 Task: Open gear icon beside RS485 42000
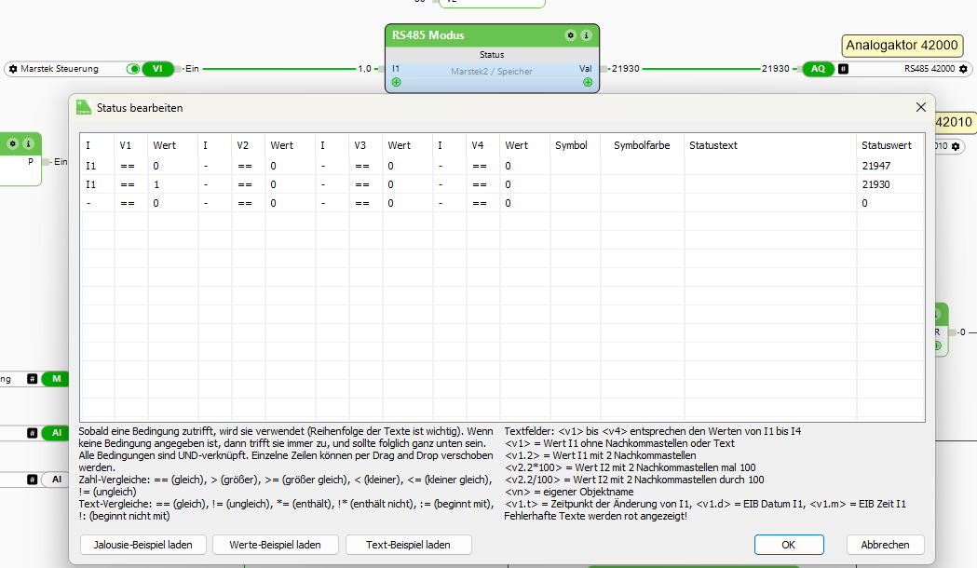click(x=963, y=69)
